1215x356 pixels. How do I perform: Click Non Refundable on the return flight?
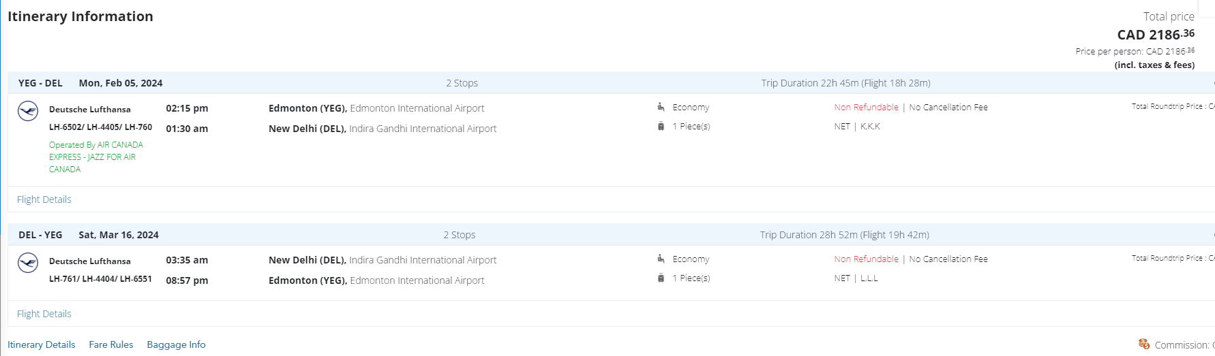click(x=866, y=259)
